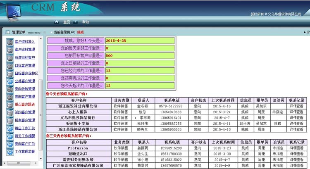Click the sidebar scroll-up arrow
310x169 pixels.
[x=41, y=38]
